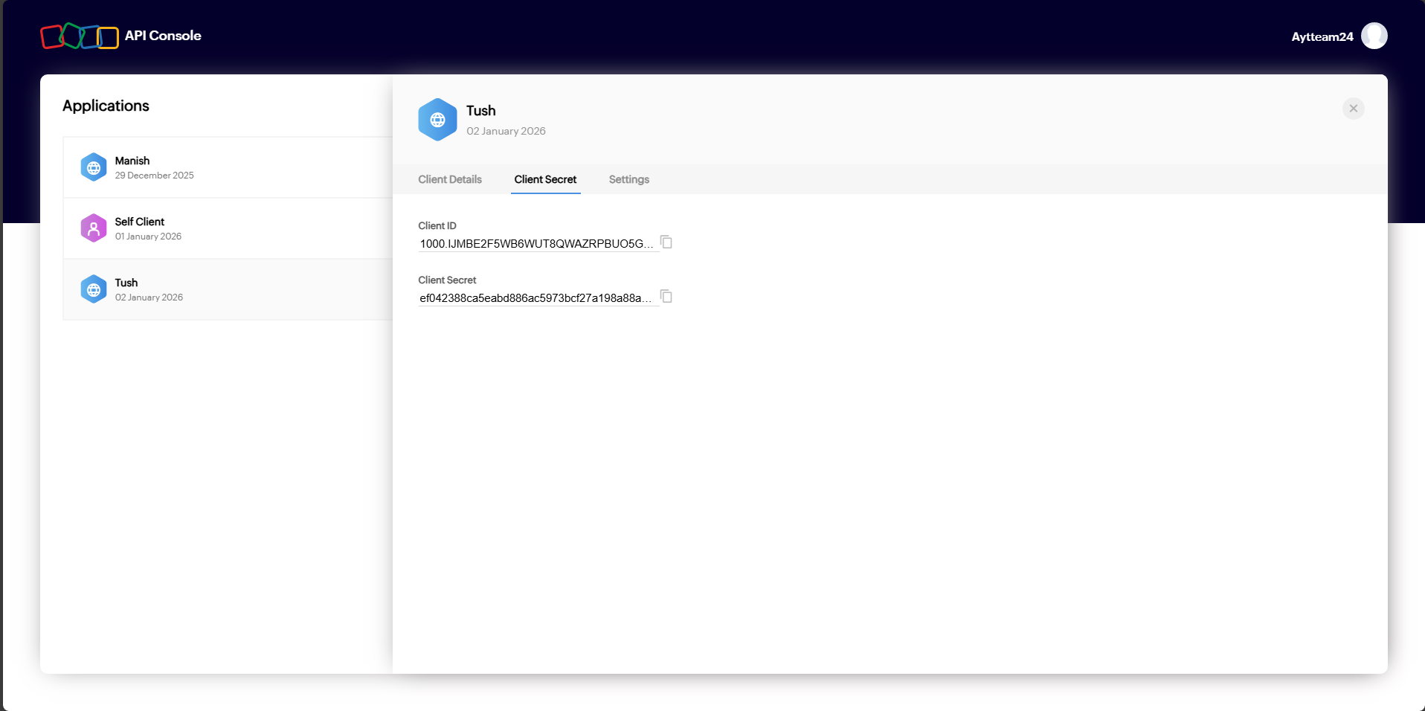Open the Self Client application entry

140,222
